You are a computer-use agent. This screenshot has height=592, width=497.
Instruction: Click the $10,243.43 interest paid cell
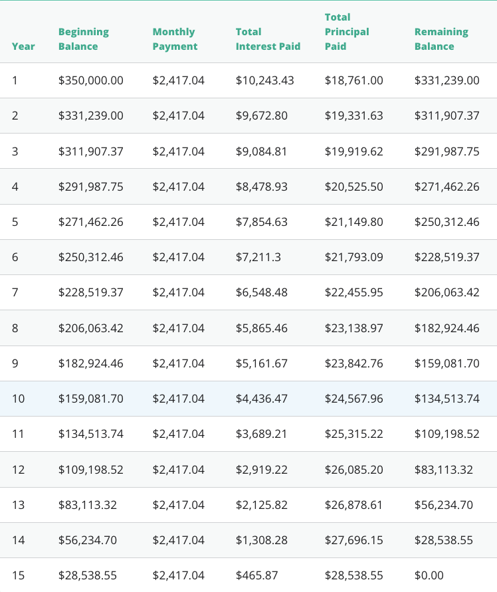pos(264,81)
